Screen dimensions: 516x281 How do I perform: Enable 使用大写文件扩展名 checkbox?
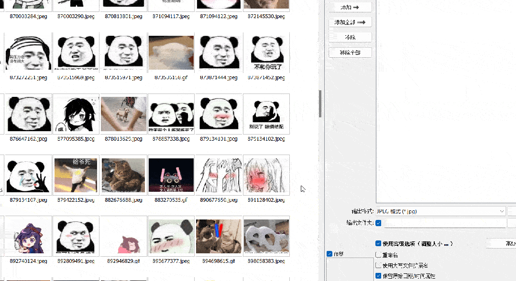[378, 265]
